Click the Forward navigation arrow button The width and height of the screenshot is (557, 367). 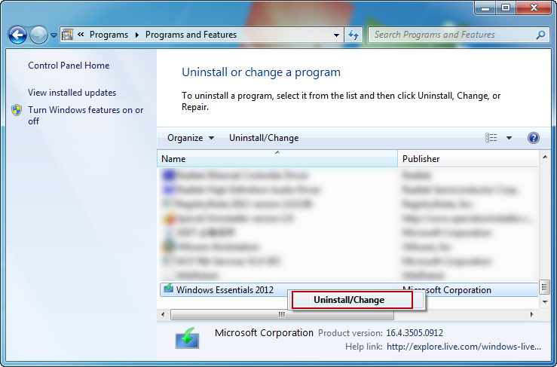(38, 35)
